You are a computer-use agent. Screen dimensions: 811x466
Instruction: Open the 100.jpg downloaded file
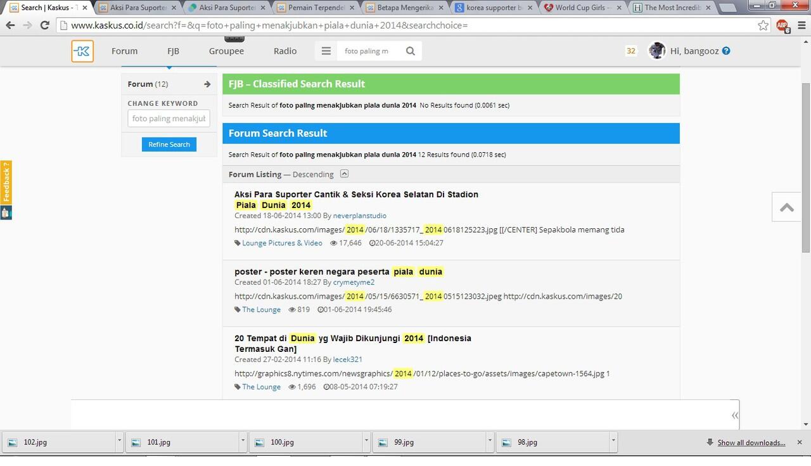coord(306,443)
